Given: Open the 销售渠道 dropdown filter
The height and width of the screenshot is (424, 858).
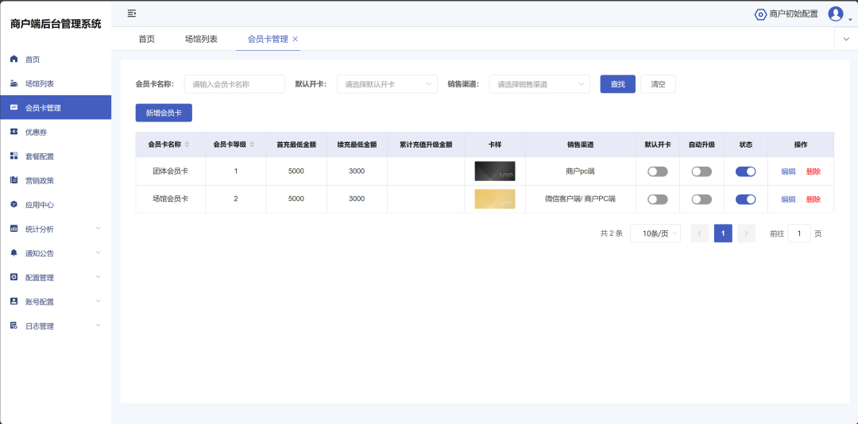Looking at the screenshot, I should [x=539, y=84].
